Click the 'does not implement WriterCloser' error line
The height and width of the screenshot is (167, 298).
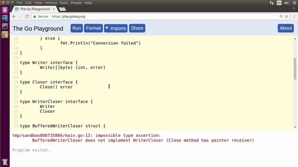pyautogui.click(x=143, y=140)
